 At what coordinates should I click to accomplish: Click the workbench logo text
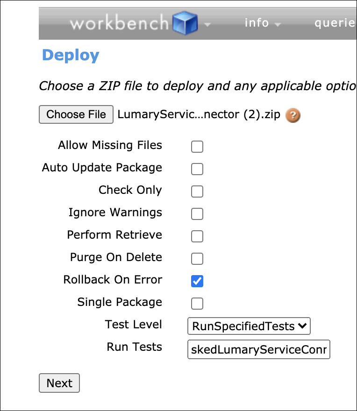point(119,23)
